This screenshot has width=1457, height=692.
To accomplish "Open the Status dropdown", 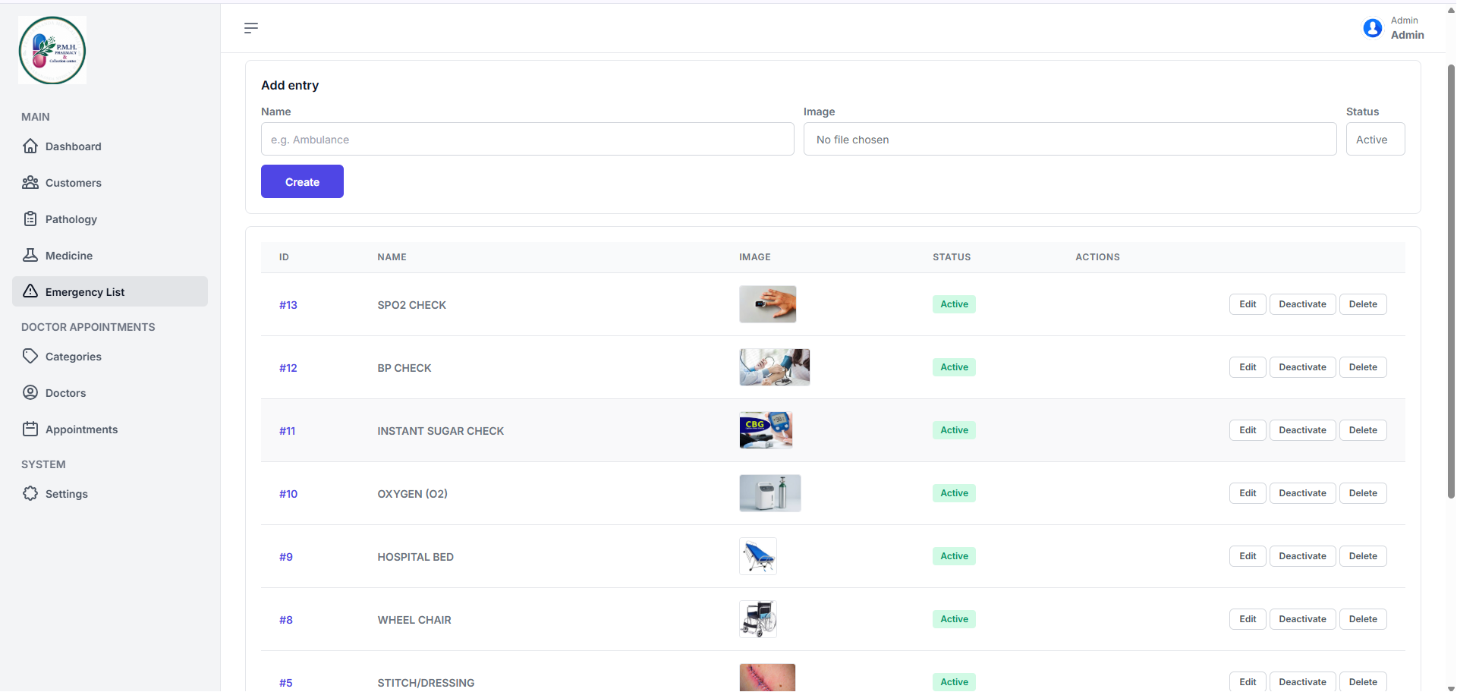I will click(1375, 139).
